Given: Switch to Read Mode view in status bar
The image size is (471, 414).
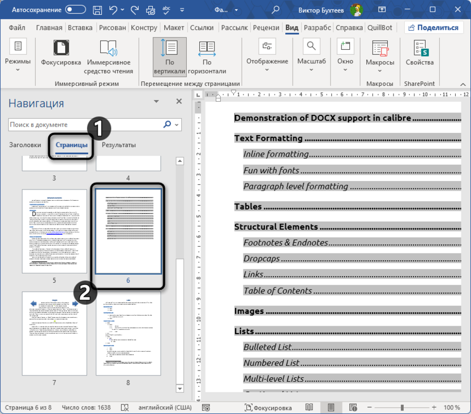Looking at the screenshot, I should 309,407.
